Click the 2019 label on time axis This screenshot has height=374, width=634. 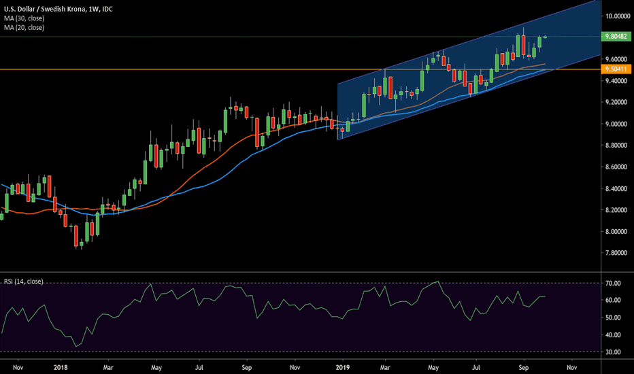[342, 367]
